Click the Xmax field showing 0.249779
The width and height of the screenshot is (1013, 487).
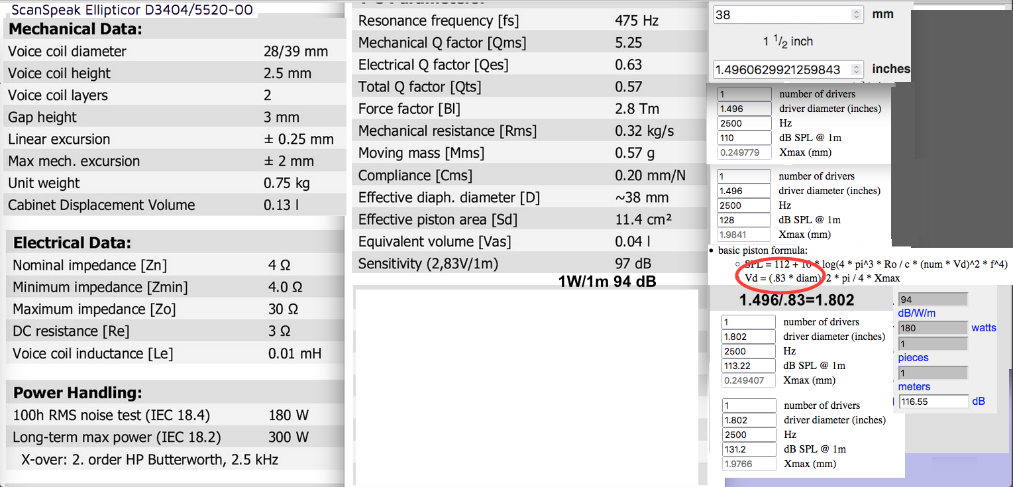click(745, 152)
